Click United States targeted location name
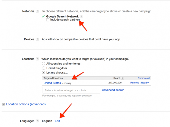170x127 pixels. pos(52,83)
